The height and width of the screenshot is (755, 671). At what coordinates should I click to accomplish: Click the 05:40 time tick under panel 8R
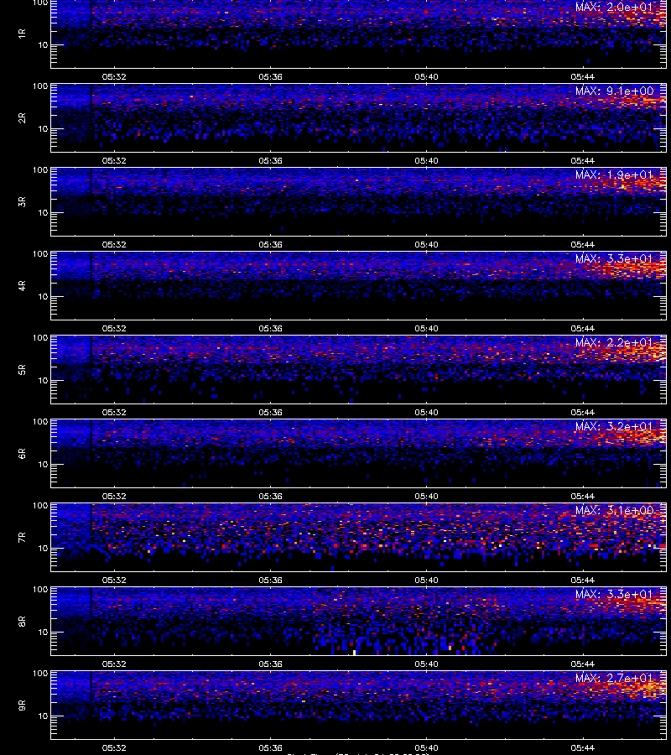coord(426,664)
